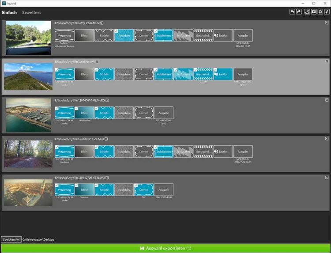
Task: Select the sardinia.AVI coastal thumbnail
Action: click(28, 76)
